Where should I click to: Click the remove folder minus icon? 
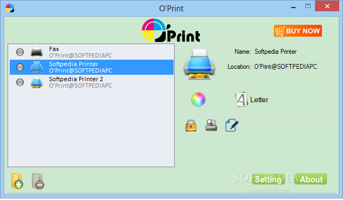point(38,181)
